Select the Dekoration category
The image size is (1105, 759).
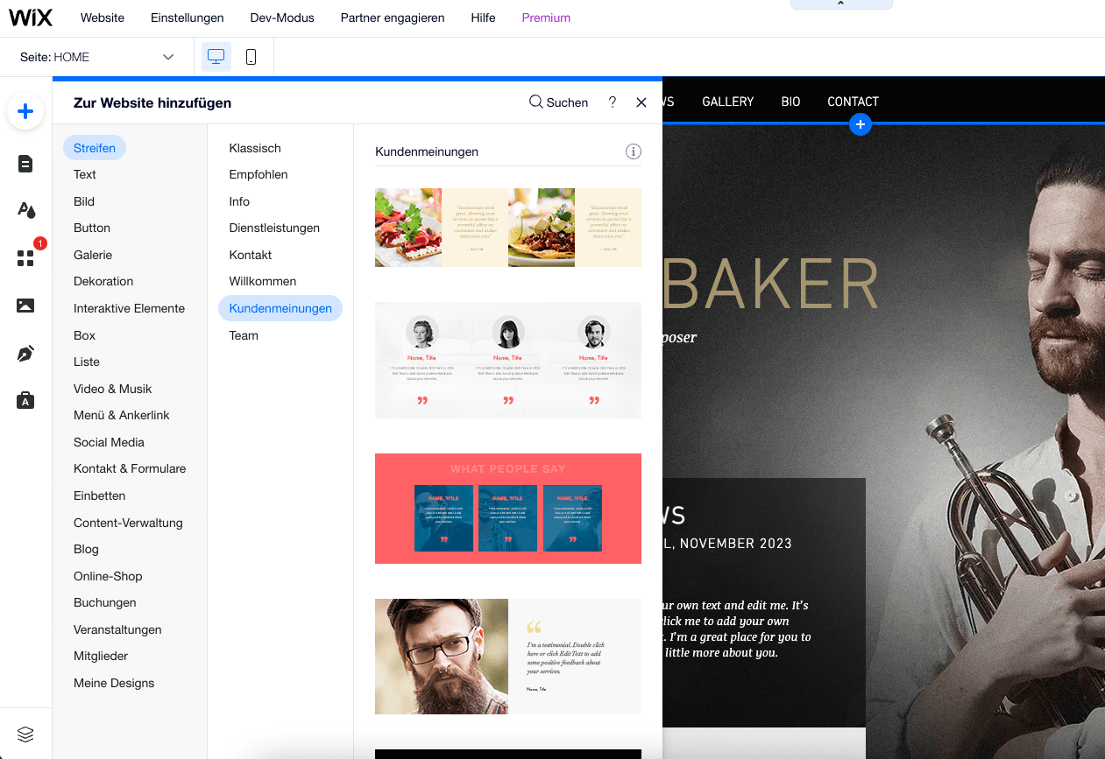pyautogui.click(x=103, y=281)
